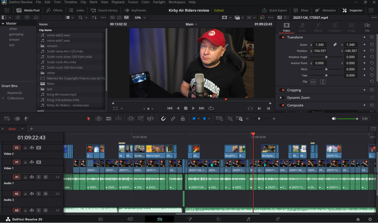The width and height of the screenshot is (378, 223).
Task: Expand the Collections smart bin
Action: click(x=3, y=98)
